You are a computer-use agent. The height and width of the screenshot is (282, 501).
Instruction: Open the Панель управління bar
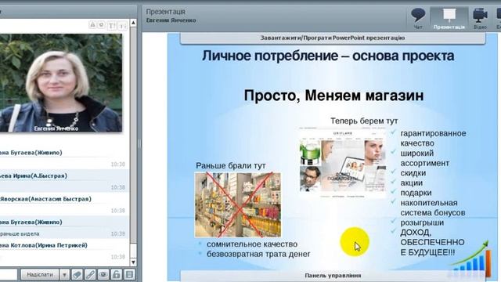tap(333, 276)
